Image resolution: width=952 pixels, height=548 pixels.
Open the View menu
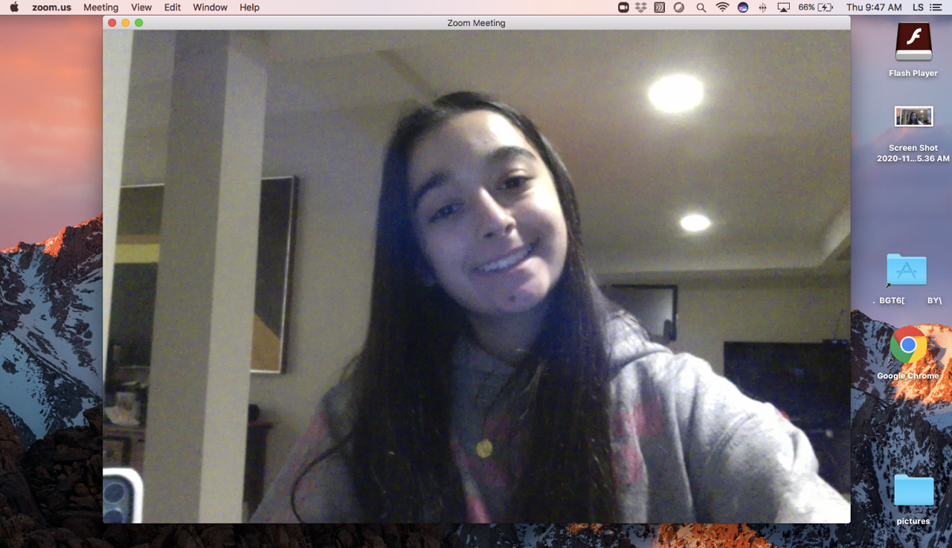[x=141, y=7]
